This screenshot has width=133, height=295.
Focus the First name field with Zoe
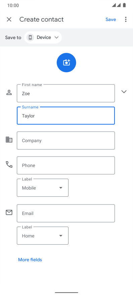pos(66,93)
